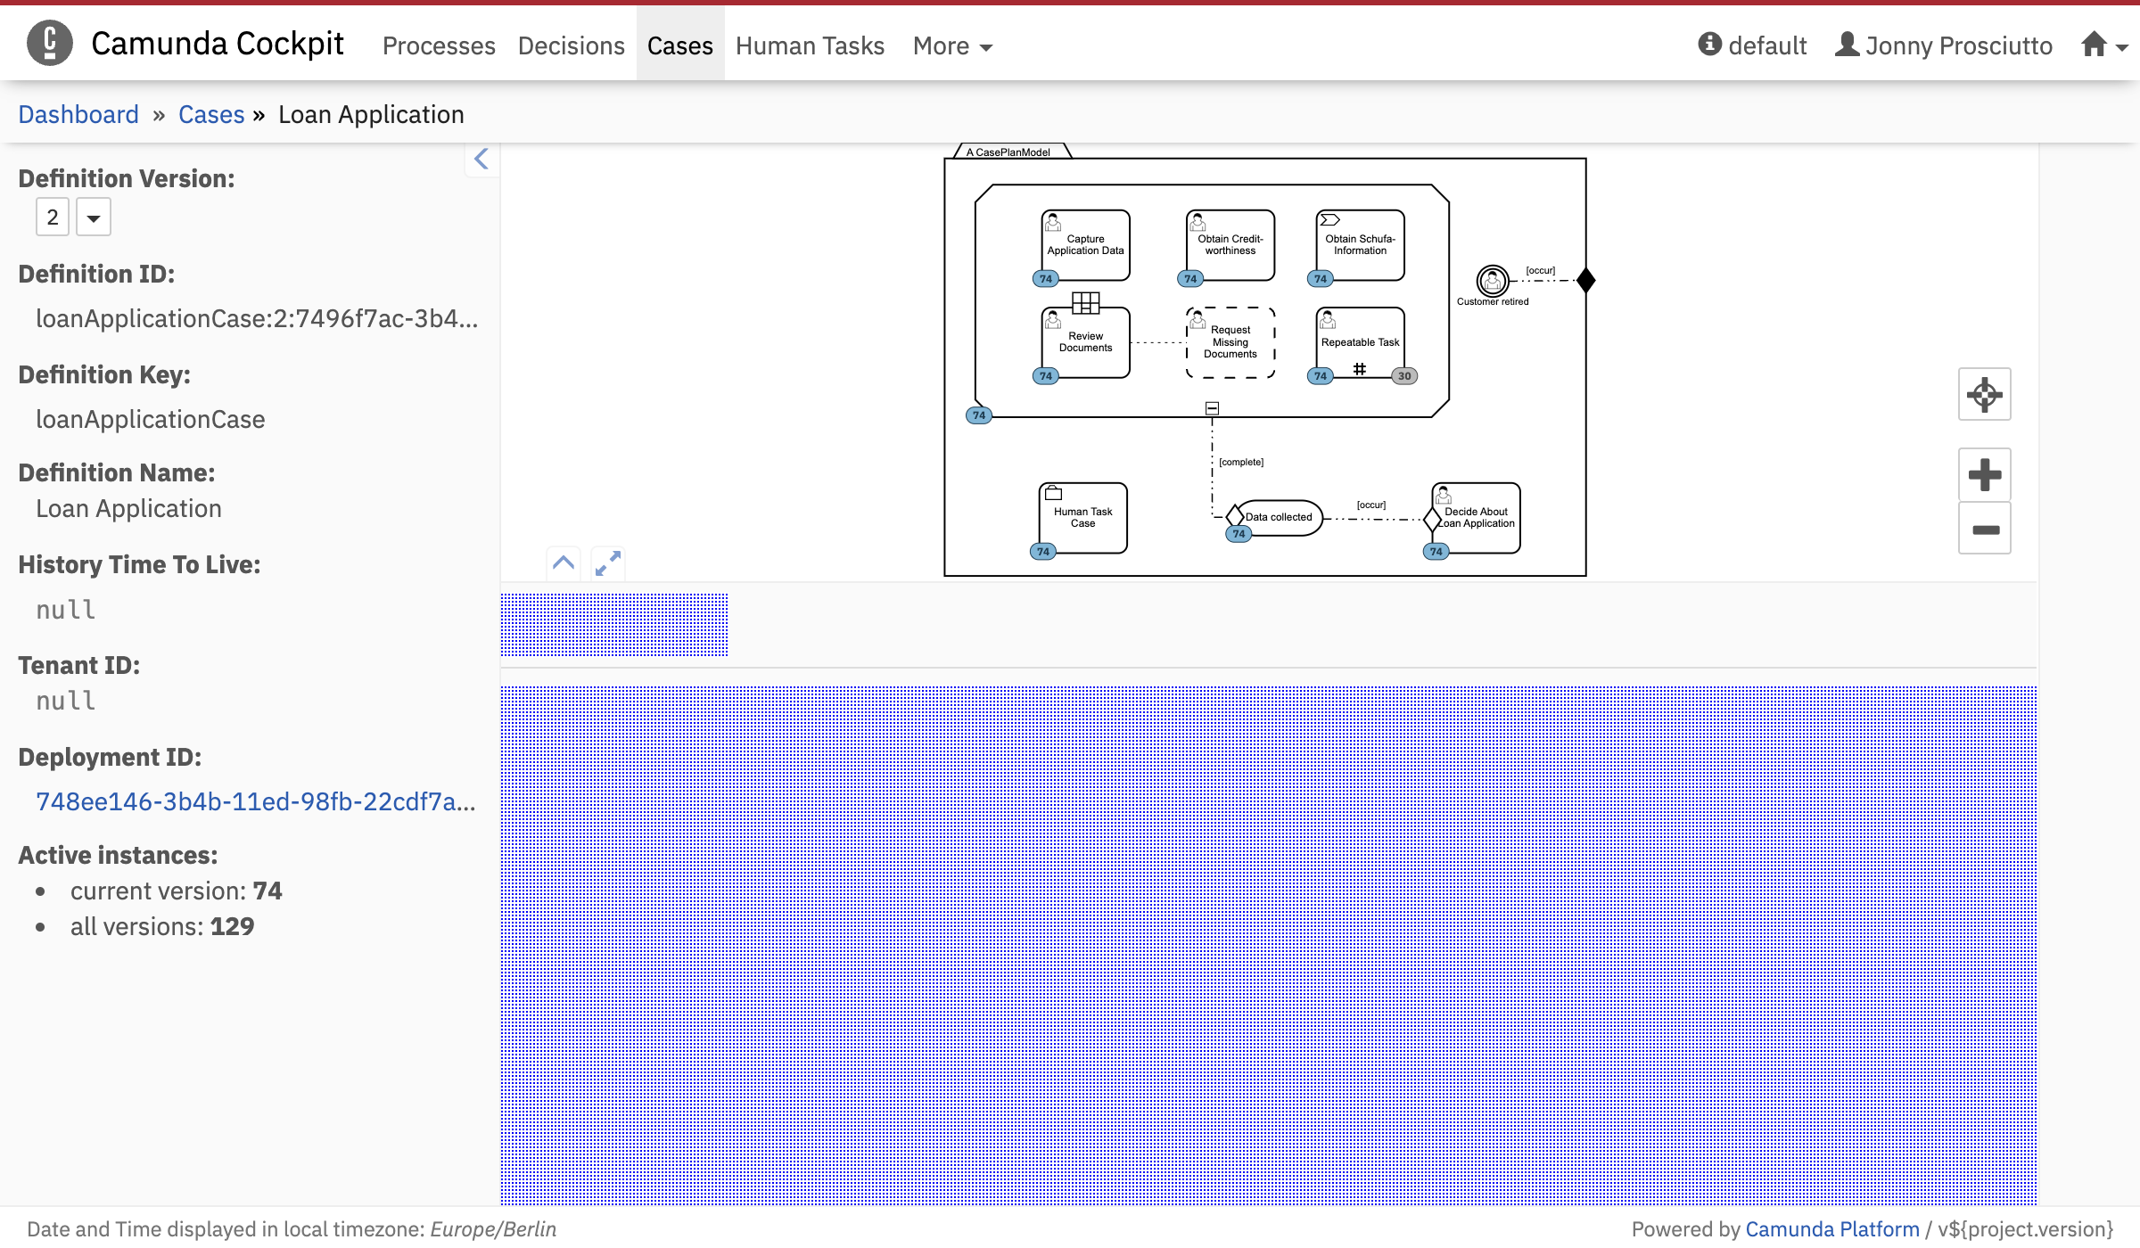Open the Camunda Platform footer link
The height and width of the screenshot is (1248, 2140).
click(x=1832, y=1228)
